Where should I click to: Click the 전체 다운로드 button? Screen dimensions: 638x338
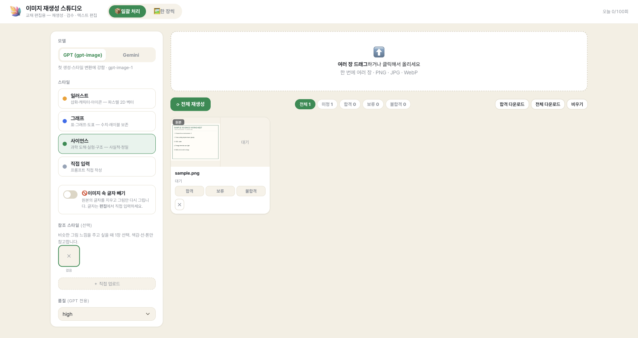[548, 104]
